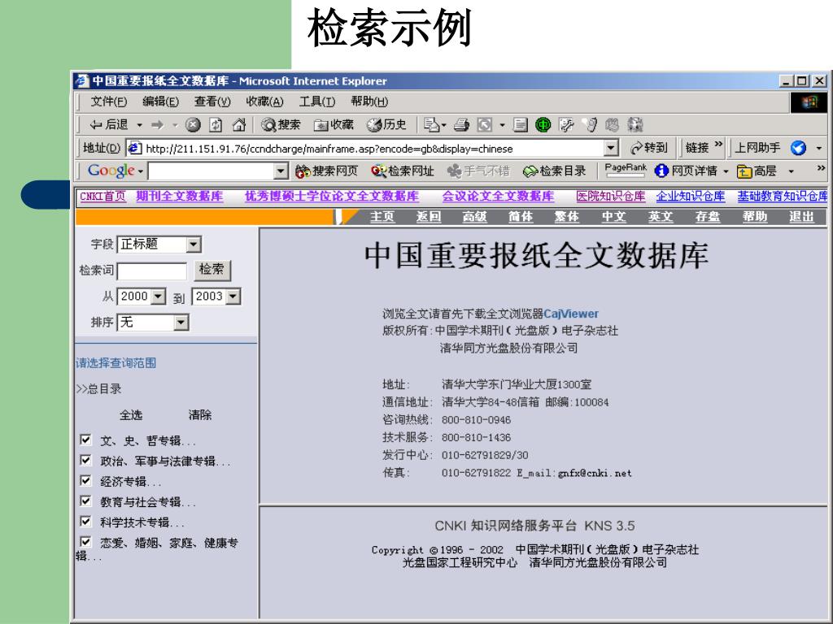This screenshot has height=624, width=833.
Task: Click Google toolbar 检索目录 button
Action: [x=555, y=171]
